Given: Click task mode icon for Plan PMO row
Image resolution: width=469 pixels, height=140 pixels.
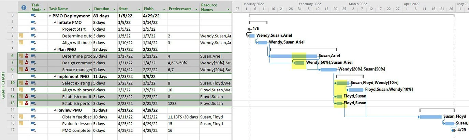Looking at the screenshot, I should 33,49.
